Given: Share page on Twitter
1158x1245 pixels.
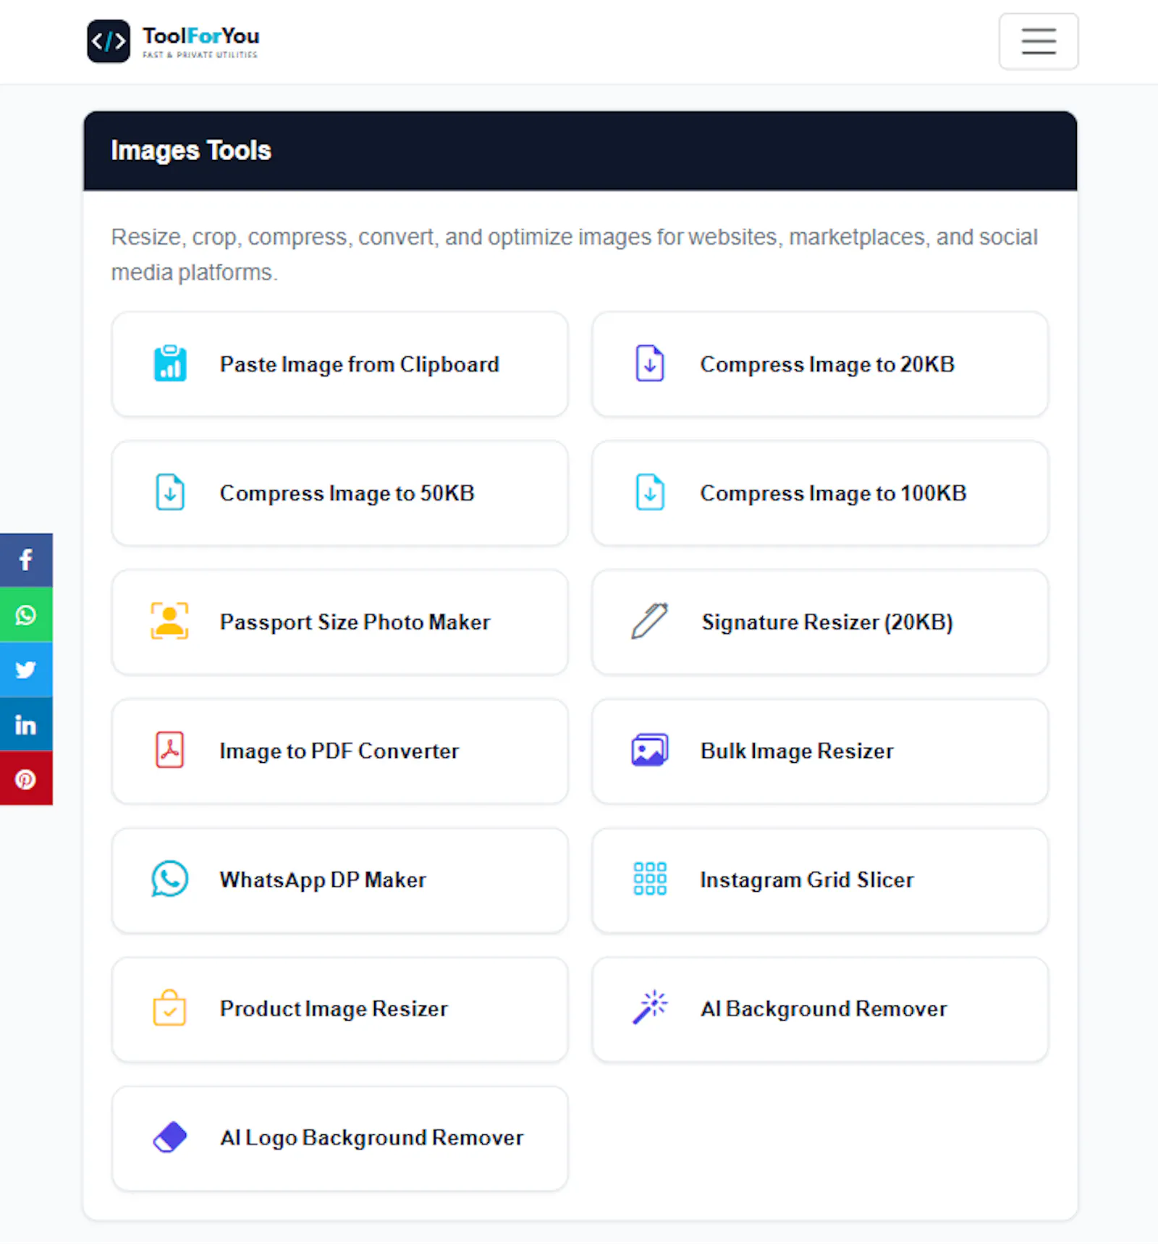Looking at the screenshot, I should pos(26,670).
